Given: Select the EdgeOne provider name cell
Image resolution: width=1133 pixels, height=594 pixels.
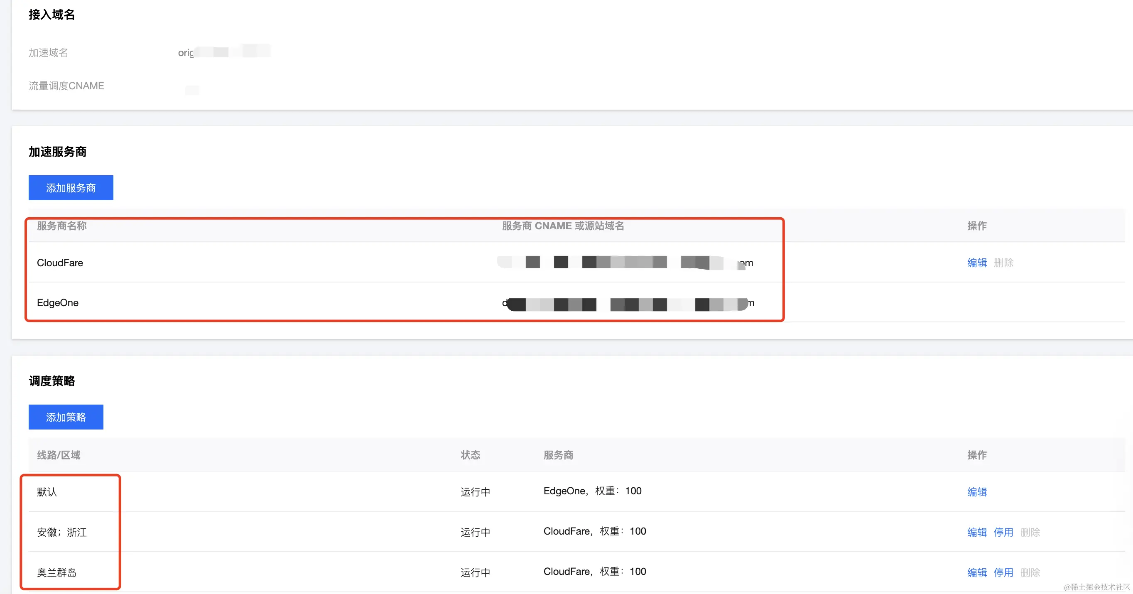Looking at the screenshot, I should (x=58, y=303).
